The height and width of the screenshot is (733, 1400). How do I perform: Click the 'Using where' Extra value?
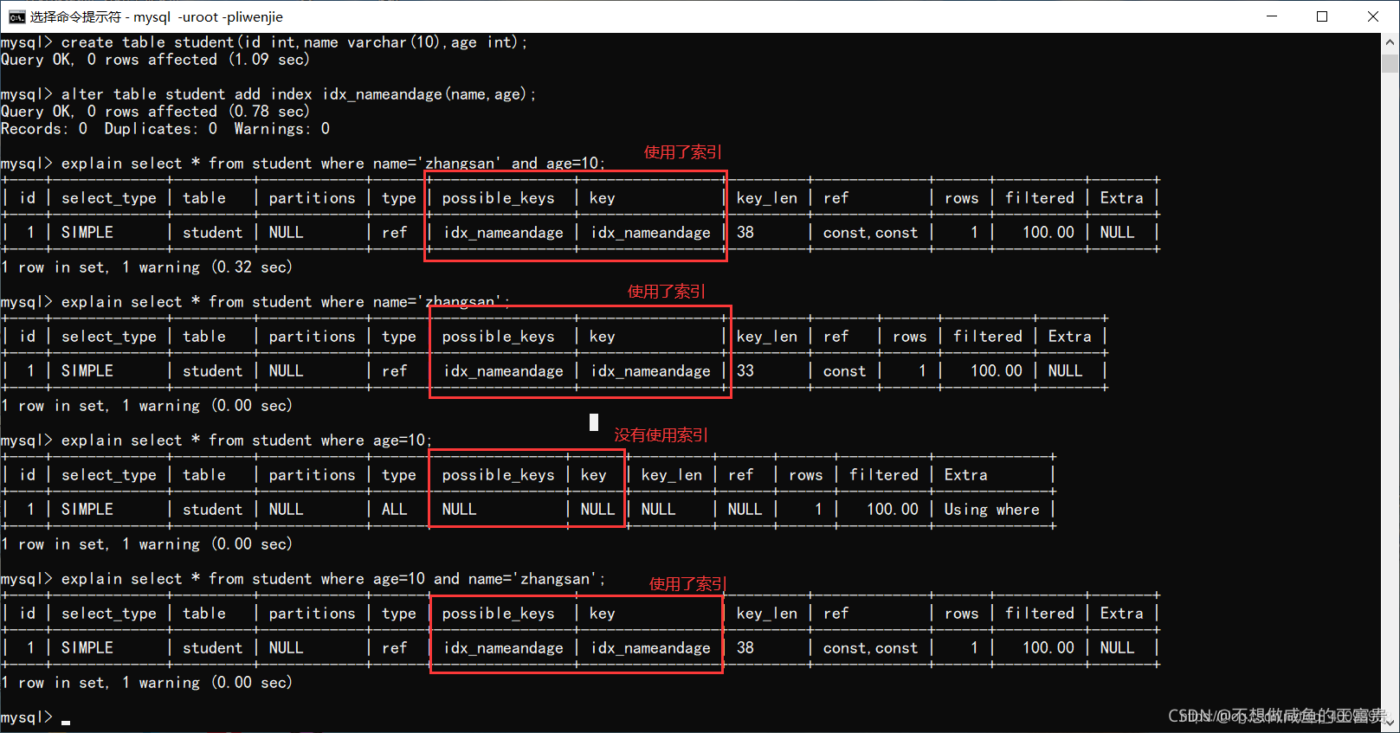[x=991, y=510]
